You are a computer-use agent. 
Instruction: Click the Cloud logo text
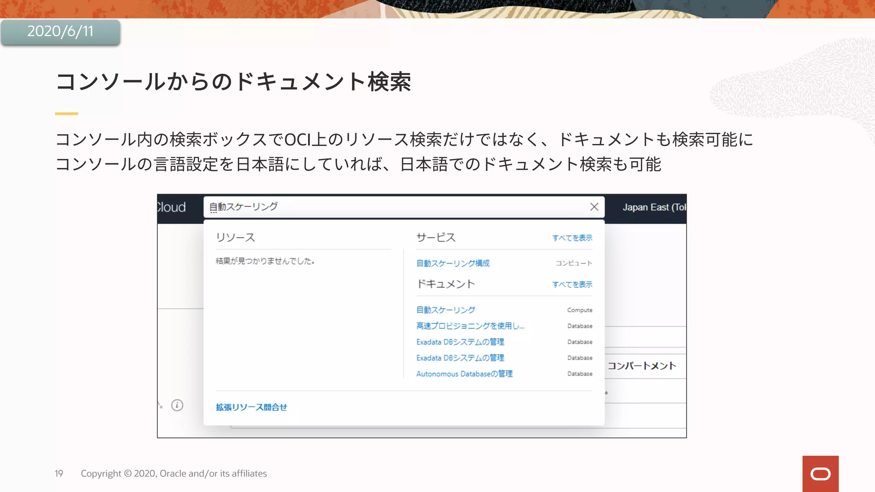coord(171,208)
